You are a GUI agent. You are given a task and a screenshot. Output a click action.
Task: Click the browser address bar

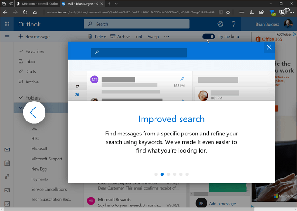(x=131, y=13)
